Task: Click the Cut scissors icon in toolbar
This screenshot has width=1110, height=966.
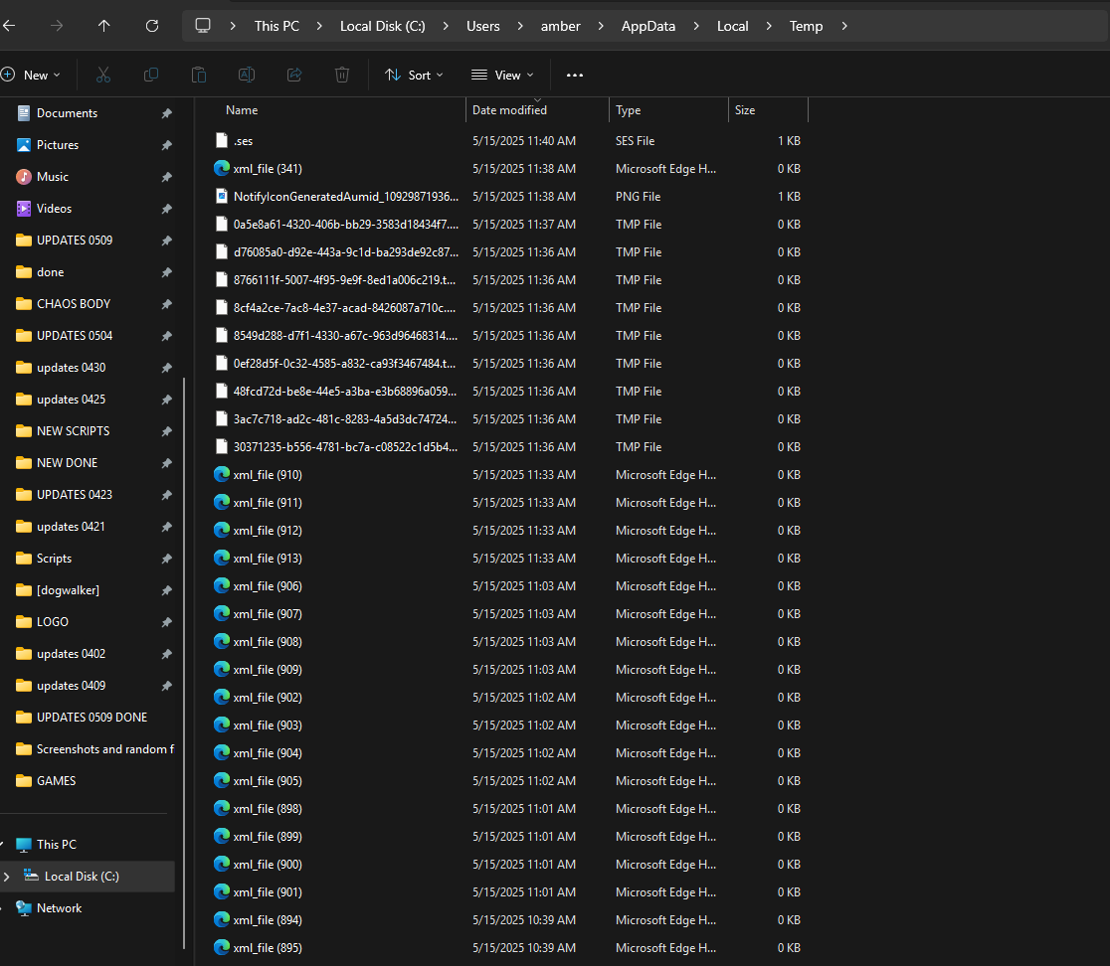Action: pyautogui.click(x=102, y=75)
